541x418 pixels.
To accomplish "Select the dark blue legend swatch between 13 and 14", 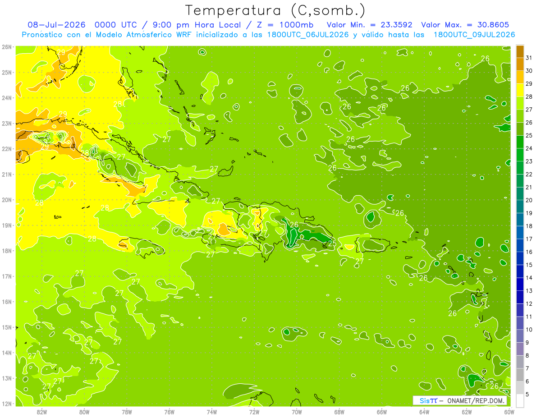I will tap(520, 285).
